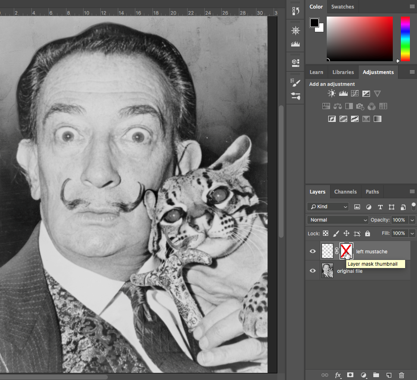Hide the left mustache layer
Viewport: 417px width, 380px height.
(313, 251)
